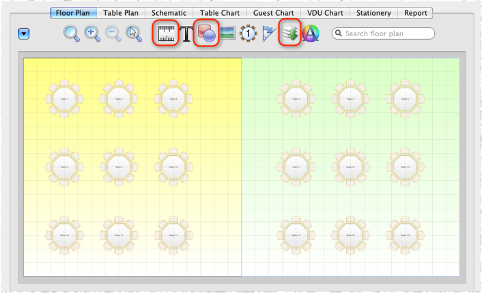Click the green layers stack icon
The image size is (482, 293).
290,33
